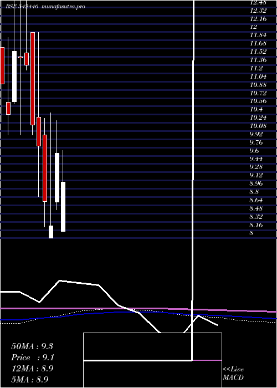This screenshot has height=388, width=277.
Task: Click the 10.24 price axis label
Action: (x=258, y=118)
